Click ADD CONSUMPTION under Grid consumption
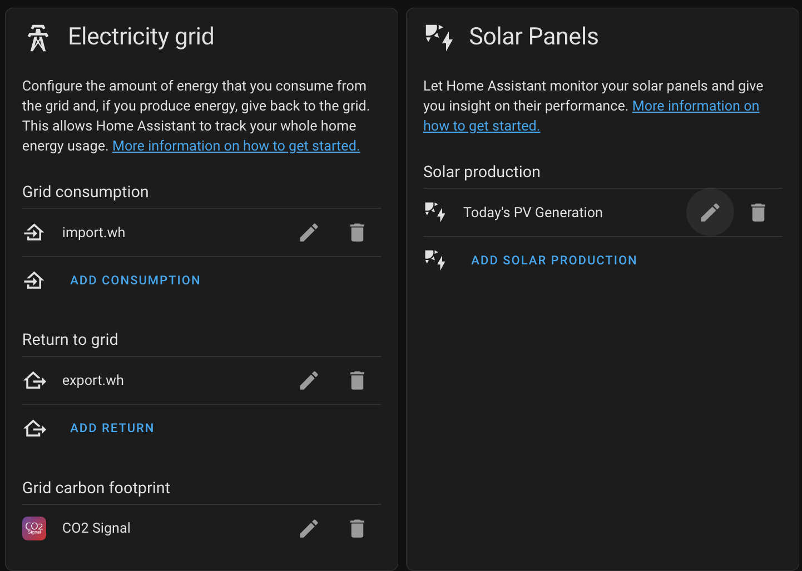The width and height of the screenshot is (802, 571). [x=135, y=280]
